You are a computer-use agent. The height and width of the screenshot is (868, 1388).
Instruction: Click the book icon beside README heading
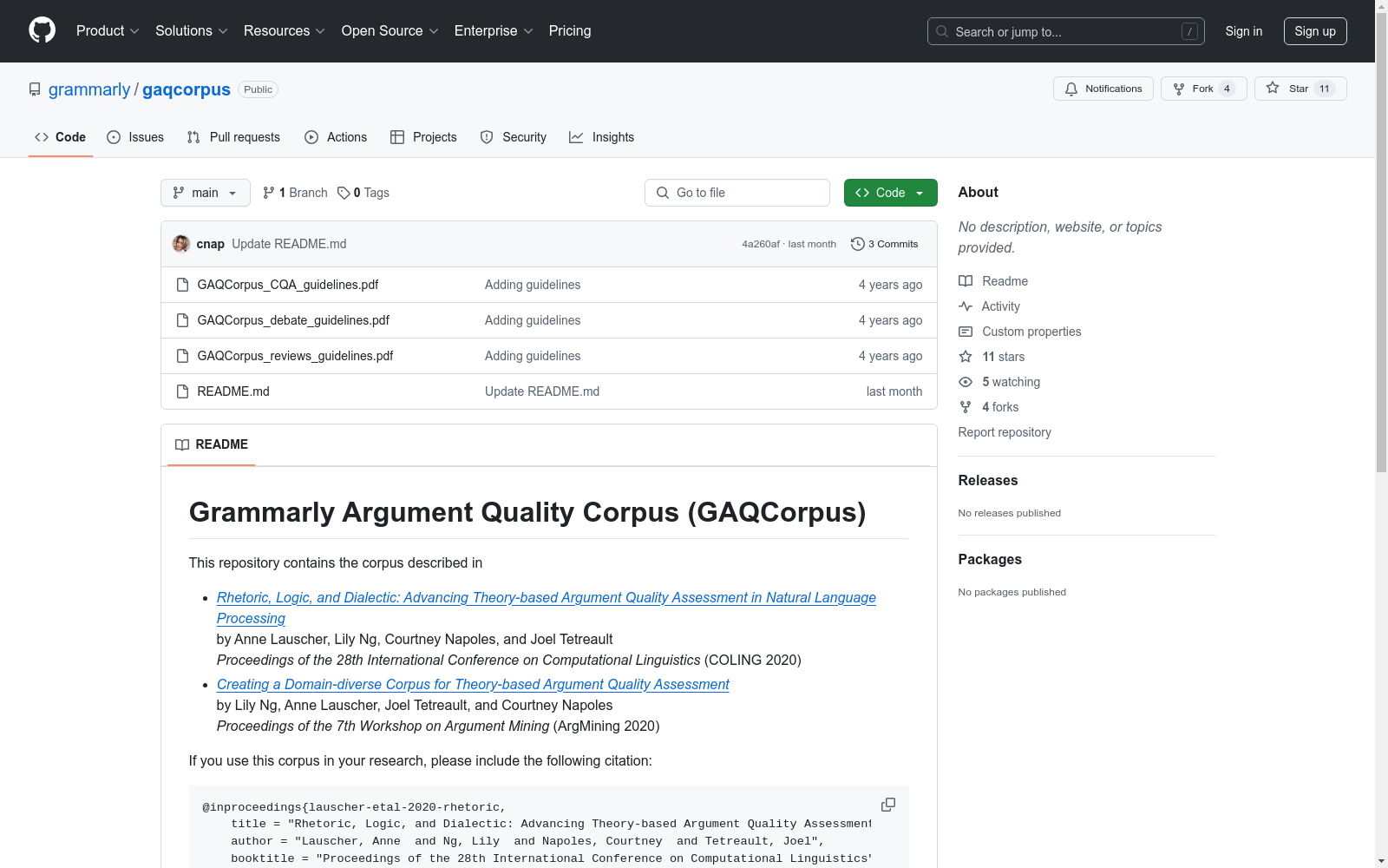point(182,444)
